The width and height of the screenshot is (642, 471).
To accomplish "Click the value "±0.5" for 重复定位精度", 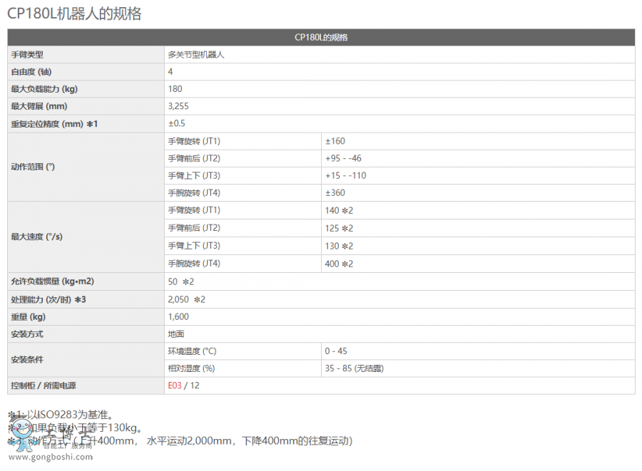I will tap(177, 123).
